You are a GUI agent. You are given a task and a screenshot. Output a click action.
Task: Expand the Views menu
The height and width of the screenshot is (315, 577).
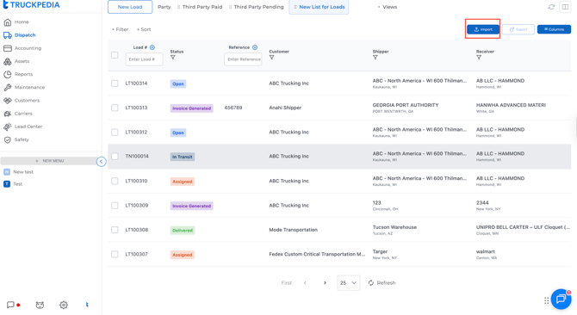click(388, 7)
